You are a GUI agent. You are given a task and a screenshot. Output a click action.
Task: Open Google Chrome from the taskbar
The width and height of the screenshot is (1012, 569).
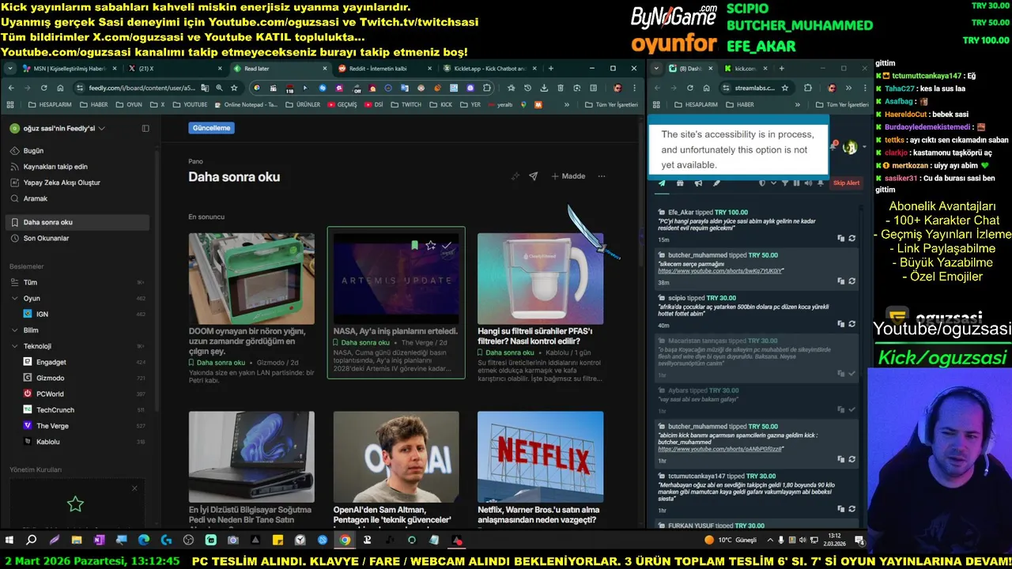pyautogui.click(x=346, y=540)
